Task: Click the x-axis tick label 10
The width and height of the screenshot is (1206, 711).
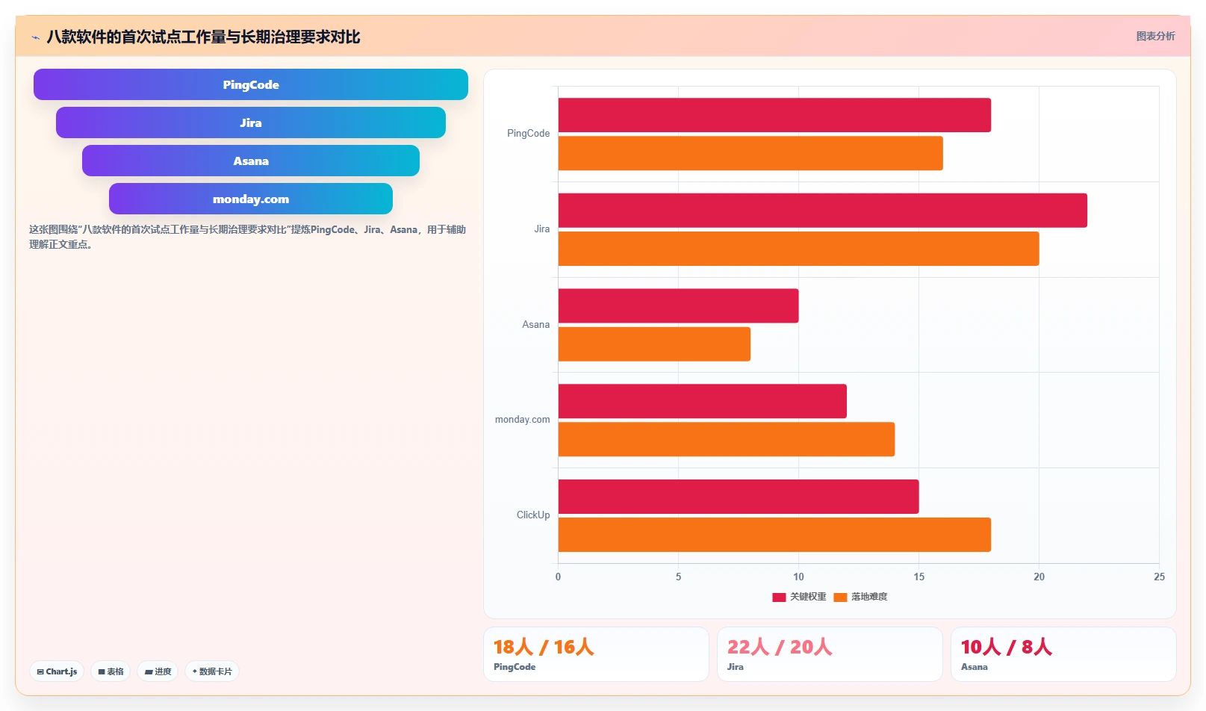Action: click(x=798, y=577)
